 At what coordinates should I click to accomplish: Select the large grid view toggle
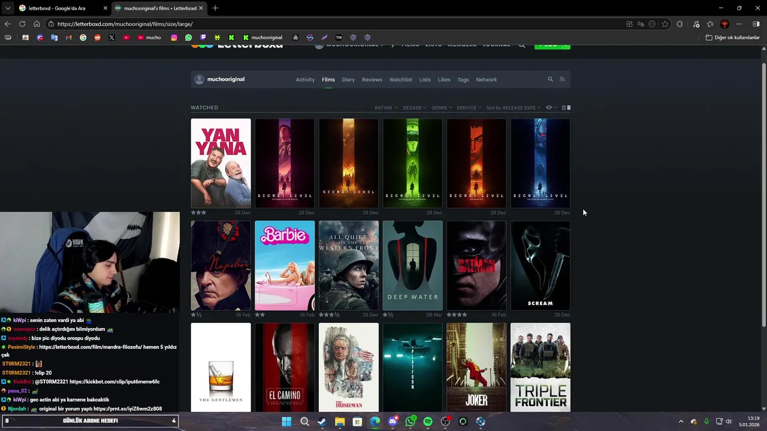[x=569, y=108]
